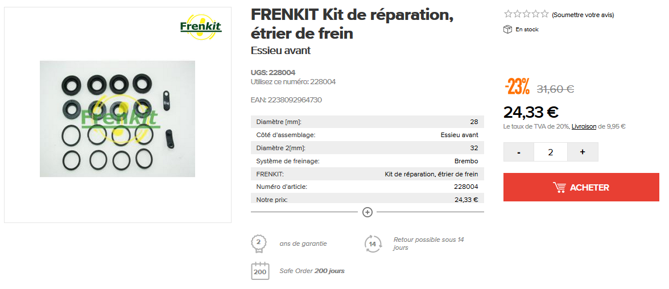Click the Safe Order 200 days icon
Screen dimensions: 669x289
click(260, 271)
